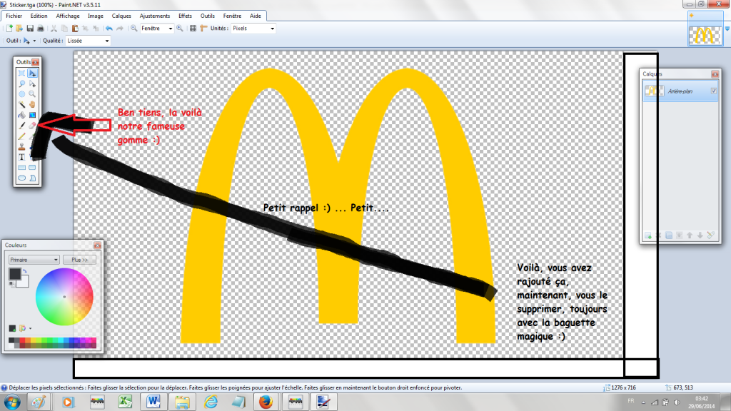Select the Freeform Shape tool
The width and height of the screenshot is (731, 411).
32,178
